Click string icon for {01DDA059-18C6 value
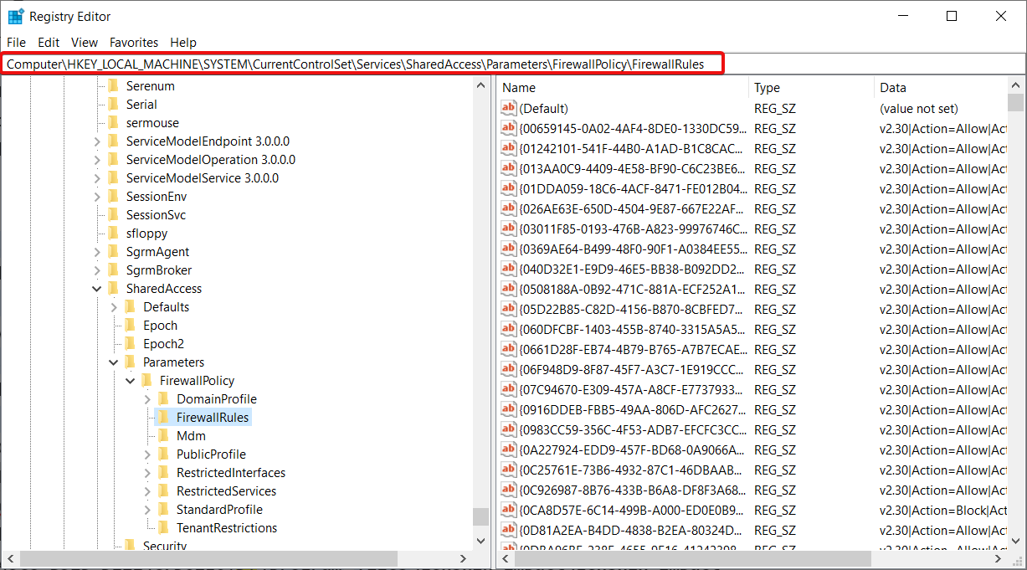This screenshot has width=1027, height=570. pyautogui.click(x=509, y=188)
